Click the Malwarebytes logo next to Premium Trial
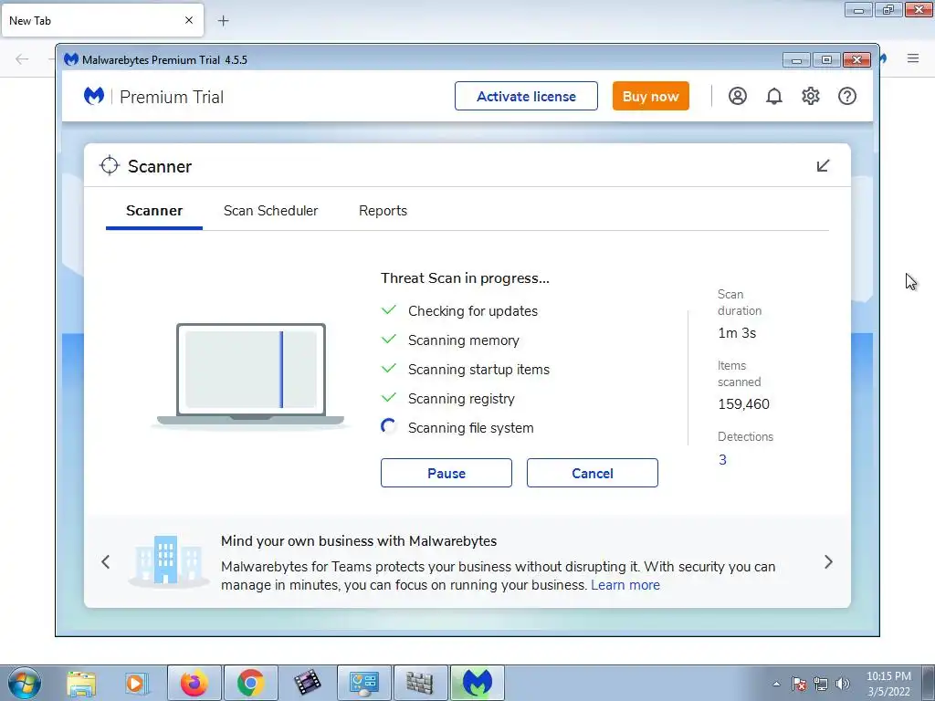Viewport: 935px width, 701px height. point(94,96)
